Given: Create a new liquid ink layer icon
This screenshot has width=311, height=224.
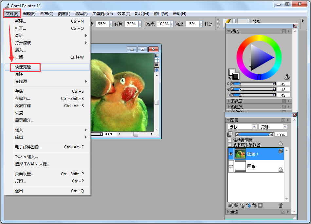Looking at the screenshot, I should (254, 205).
